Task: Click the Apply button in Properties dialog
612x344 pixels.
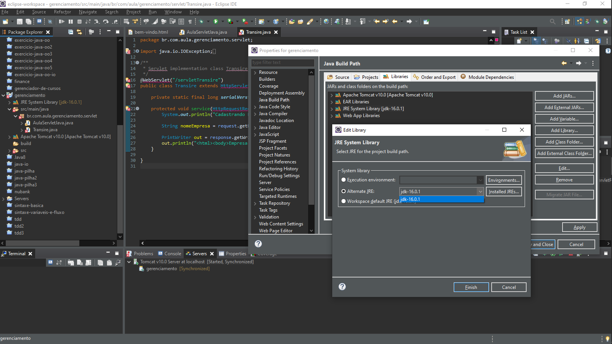Action: point(579,227)
